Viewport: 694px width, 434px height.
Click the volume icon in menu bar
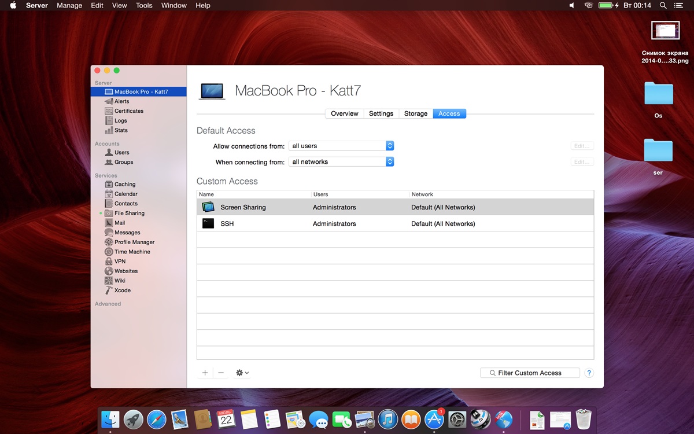[x=572, y=5]
